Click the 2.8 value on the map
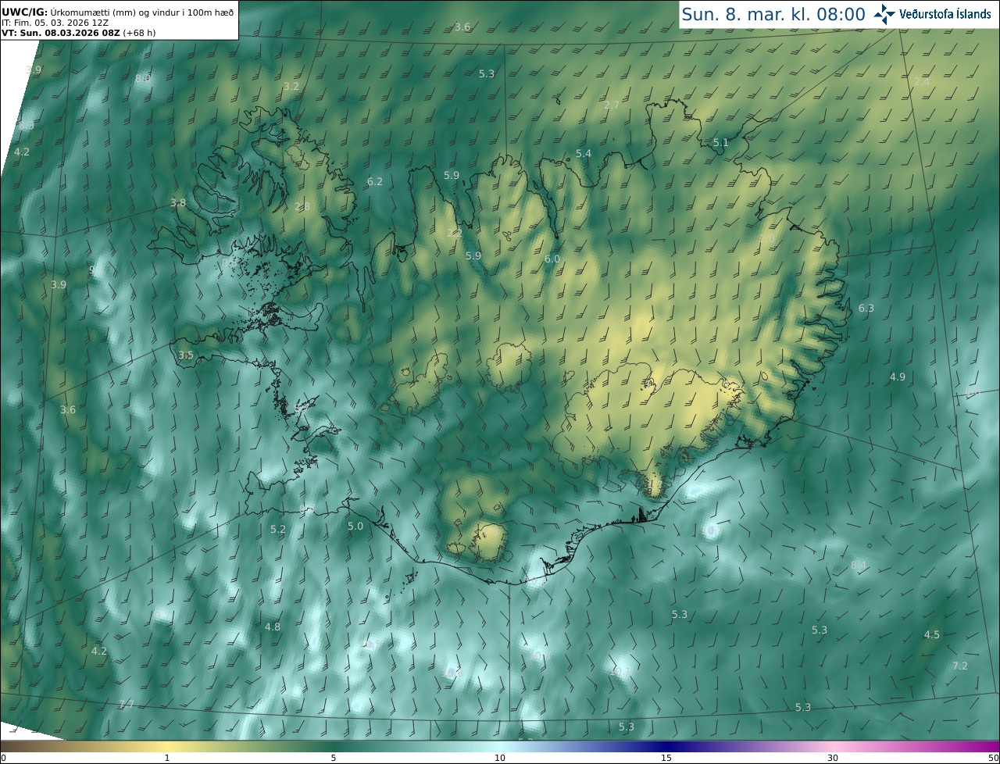This screenshot has height=764, width=1000. click(302, 207)
